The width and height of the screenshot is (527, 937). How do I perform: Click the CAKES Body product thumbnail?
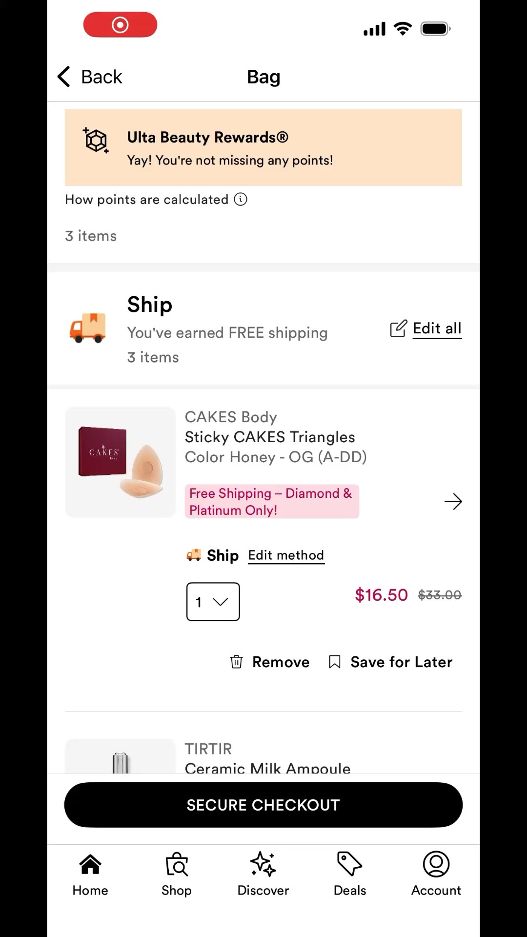coord(120,461)
